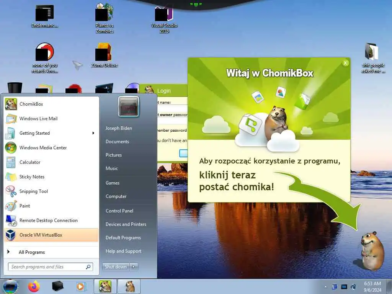This screenshot has height=294, width=392.
Task: Expand Getting Started submenu arrow
Action: pyautogui.click(x=93, y=133)
